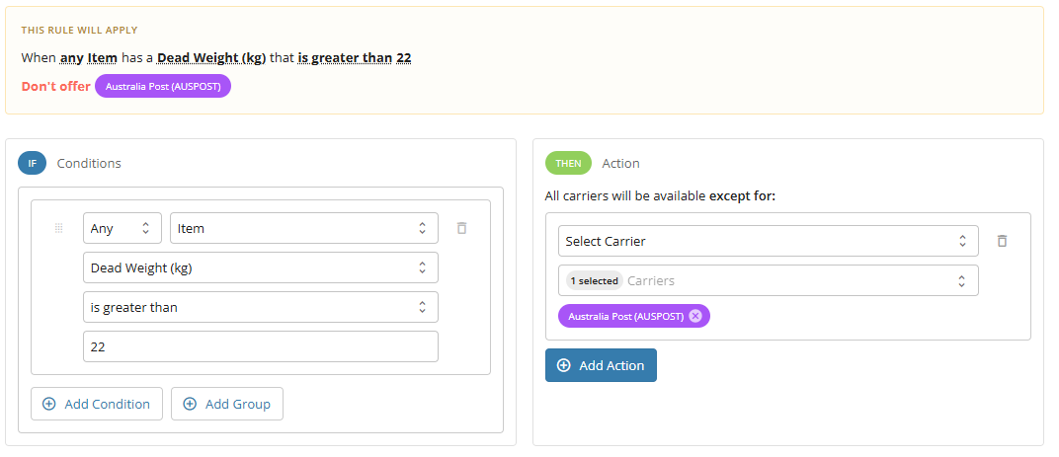Open the Item scope dropdown

(304, 228)
